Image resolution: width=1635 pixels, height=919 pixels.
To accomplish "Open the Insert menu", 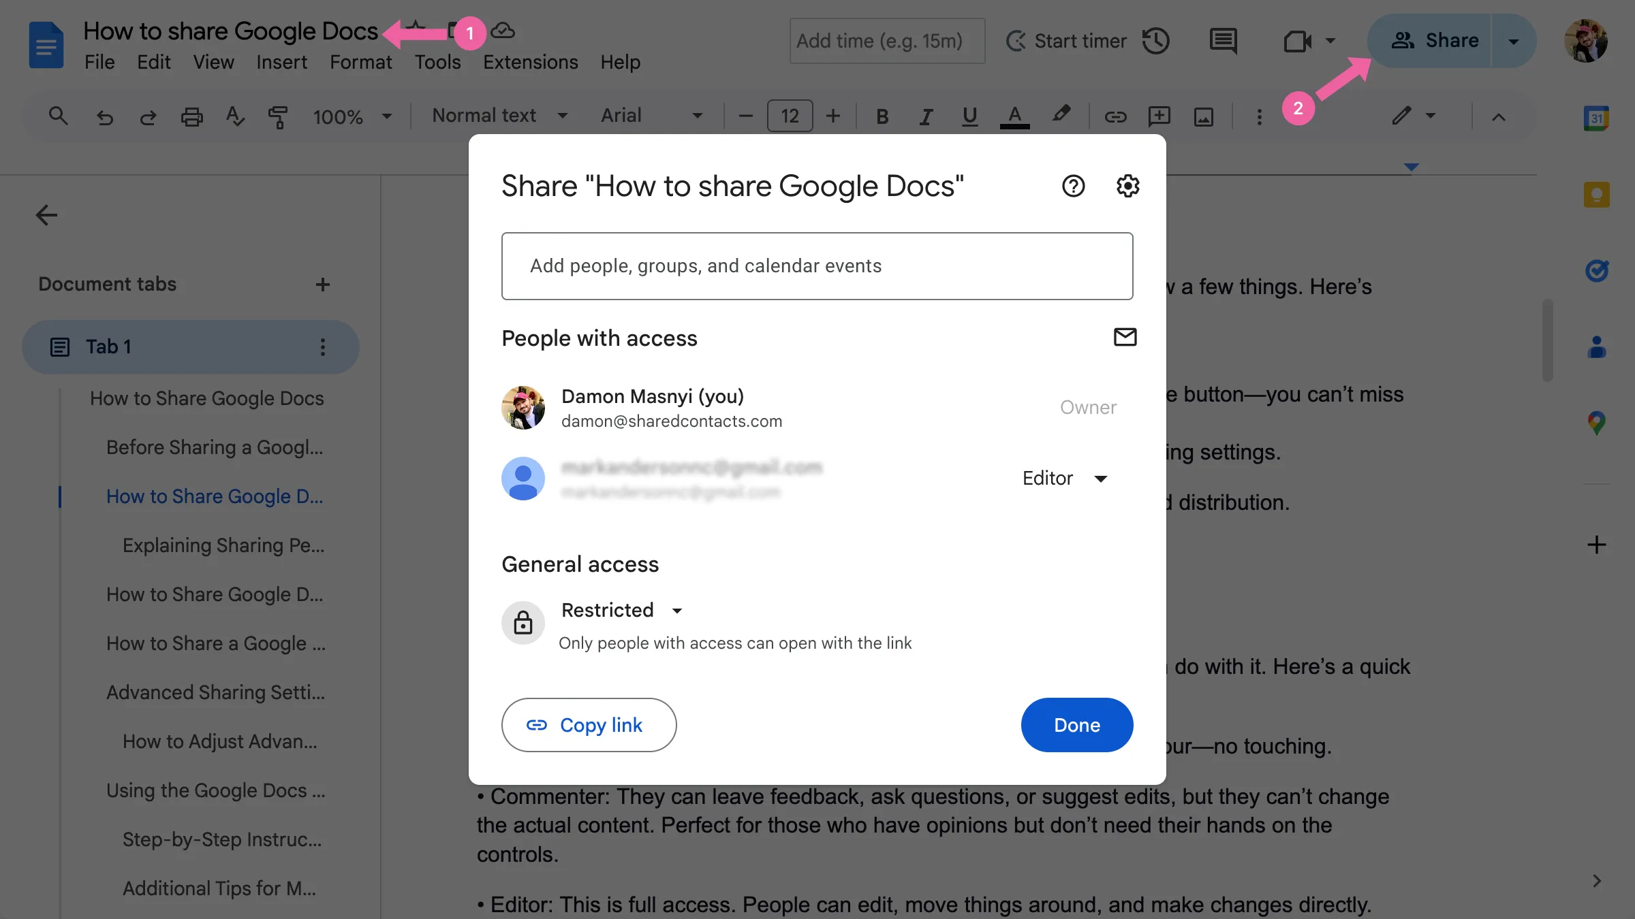I will tap(281, 62).
